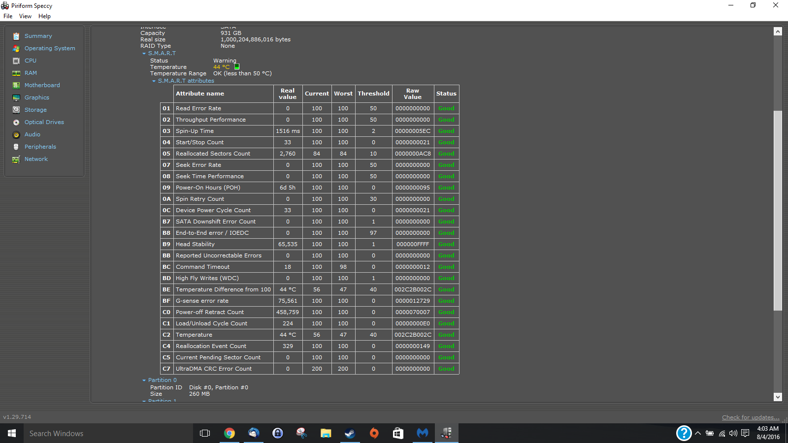Screen dimensions: 788x443
Task: Go to the Storage section
Action: pos(35,110)
